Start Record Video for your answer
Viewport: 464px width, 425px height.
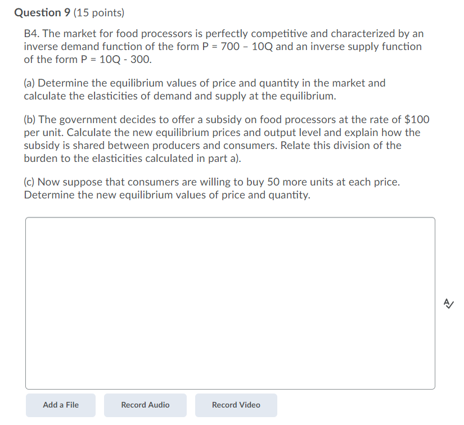[236, 405]
